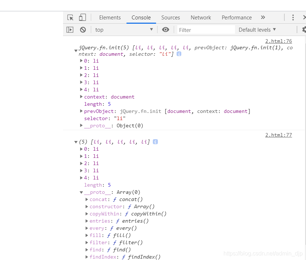Collapse the (5) [li, li, li, li, li] array
Viewport: 306px width, 260px height.
[76, 142]
